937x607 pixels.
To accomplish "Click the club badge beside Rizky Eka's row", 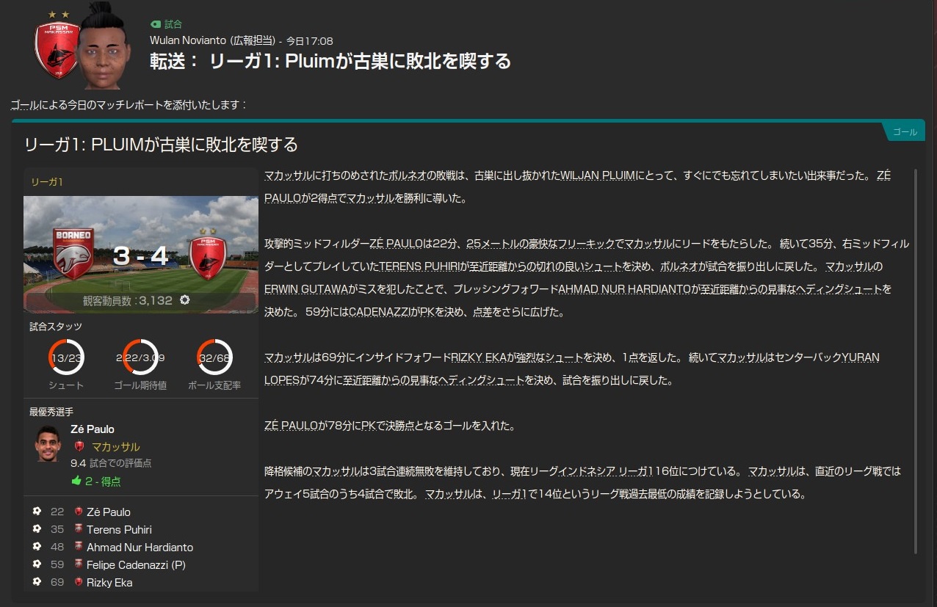I will (x=79, y=582).
